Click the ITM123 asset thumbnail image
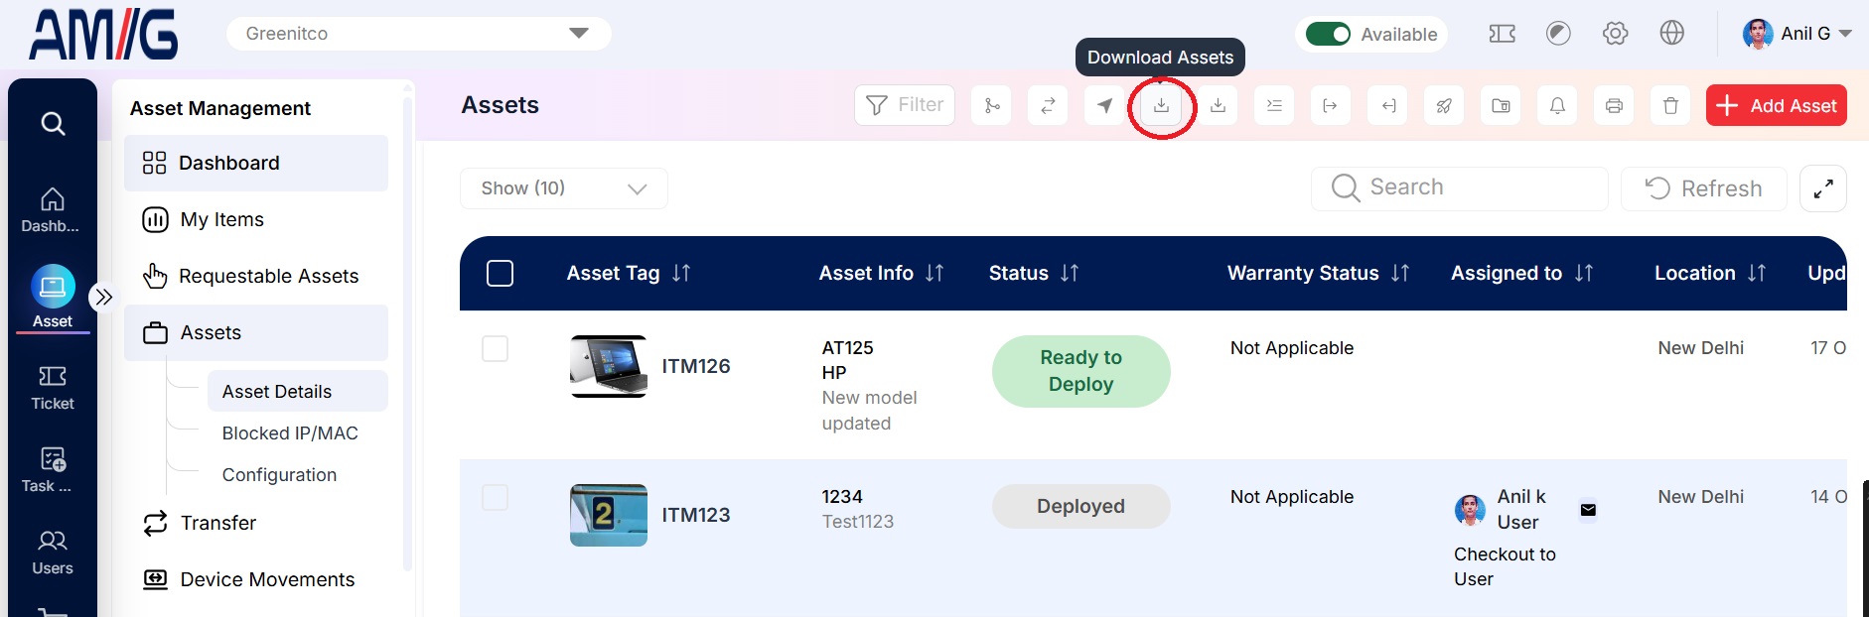The height and width of the screenshot is (617, 1869). 609,515
